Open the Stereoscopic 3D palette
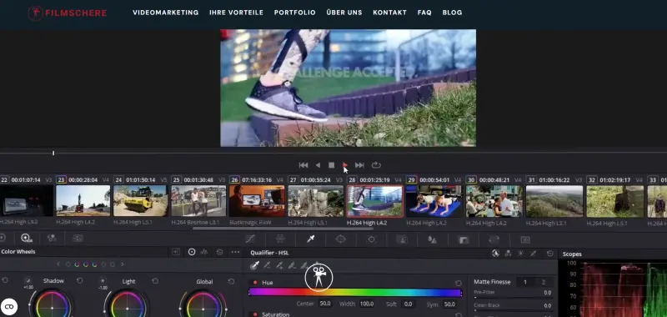 click(525, 240)
